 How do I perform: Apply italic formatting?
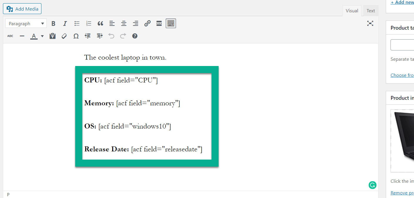(x=65, y=23)
